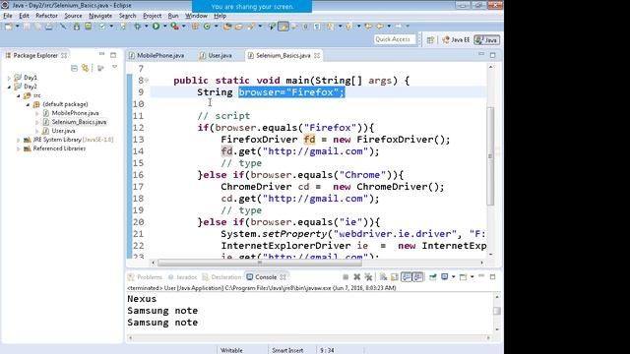
Task: Toggle Mark Occurrences highlighted toolbar icon
Action: tap(283, 27)
